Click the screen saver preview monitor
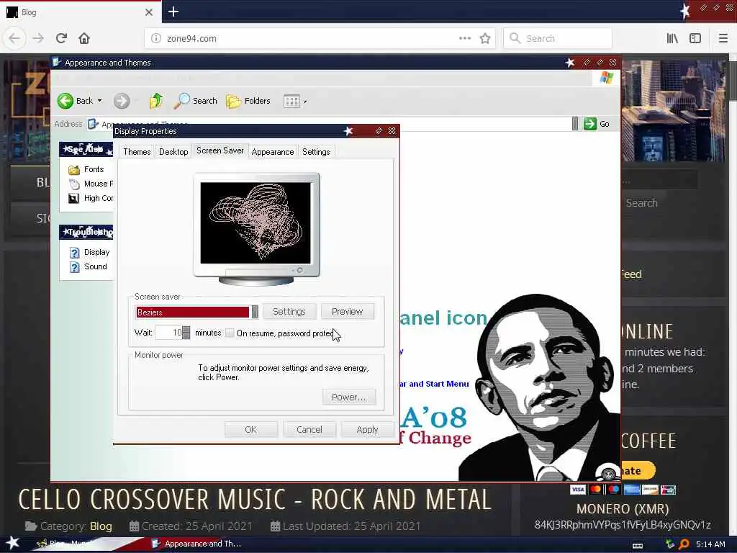The height and width of the screenshot is (553, 737). click(256, 230)
